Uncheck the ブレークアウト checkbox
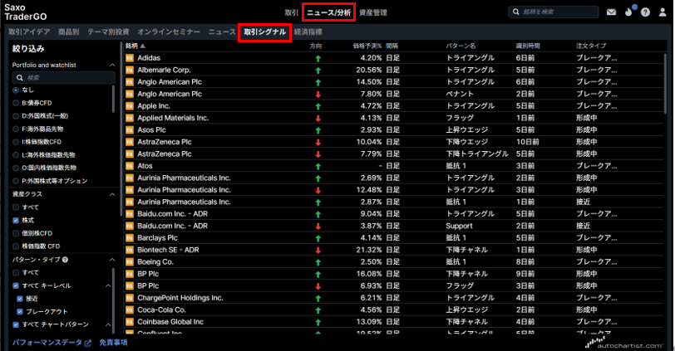 20,311
